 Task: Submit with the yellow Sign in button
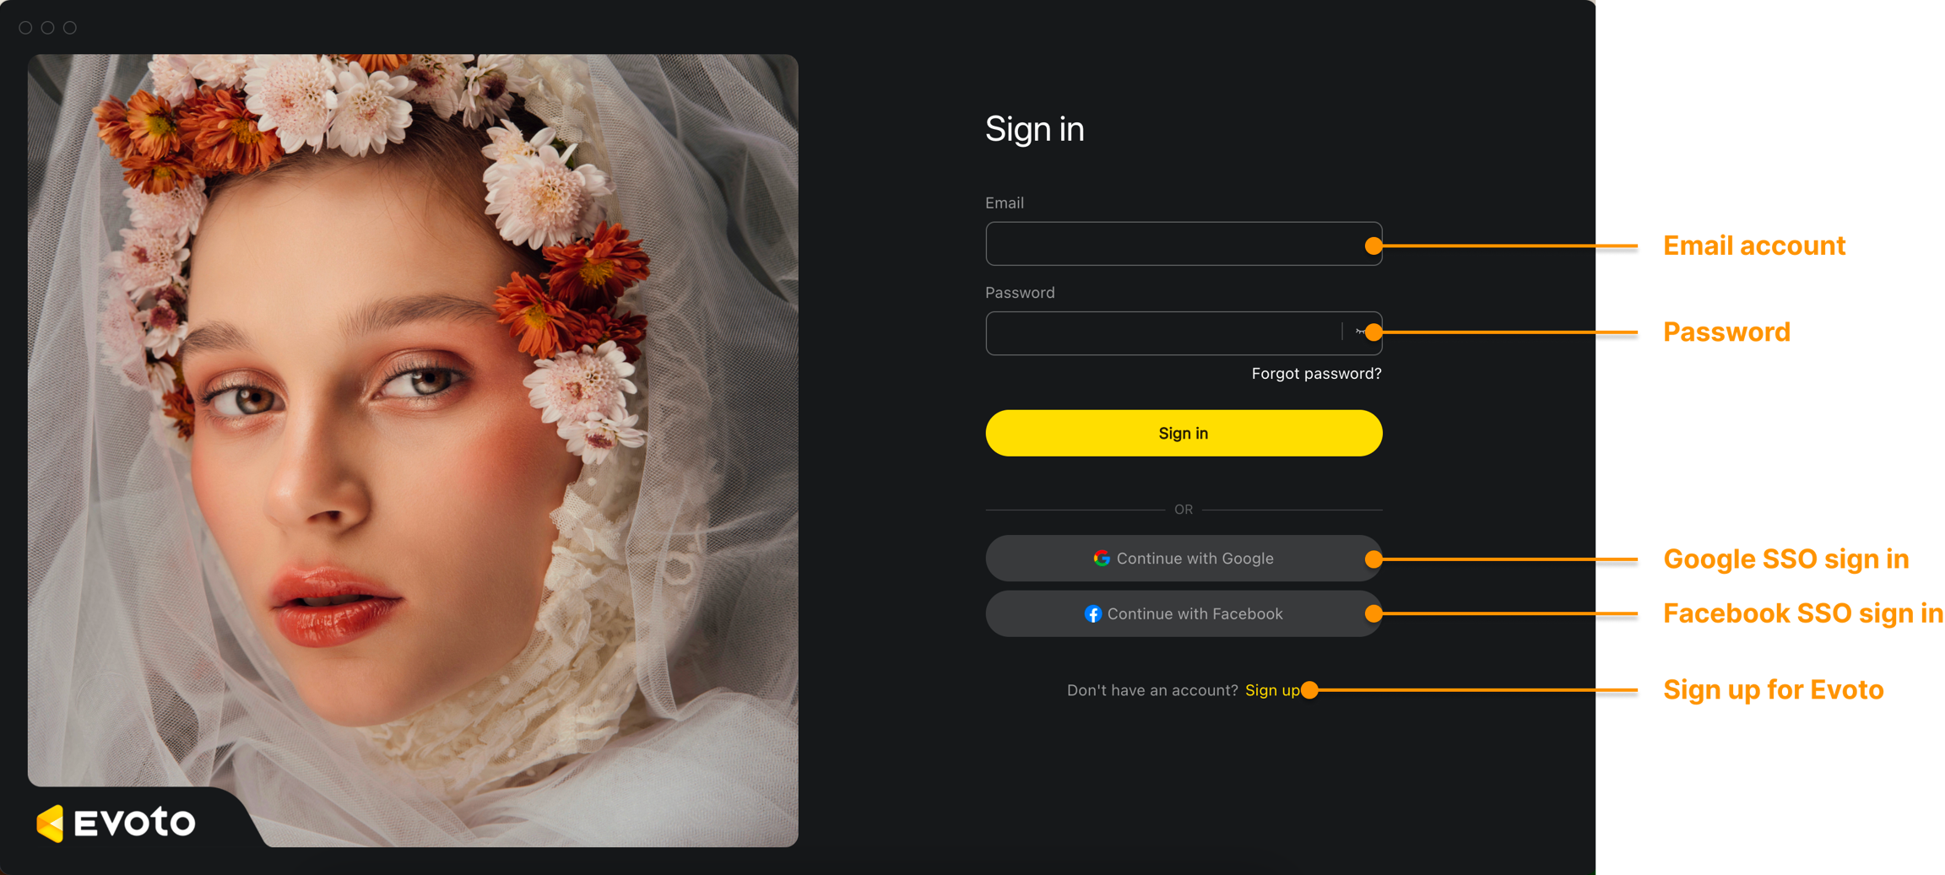click(1184, 433)
